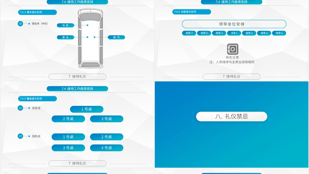Click 7 接待礼仪 footer on the 合影座次 slide
Screen dimensions: 309x174
pos(231,77)
